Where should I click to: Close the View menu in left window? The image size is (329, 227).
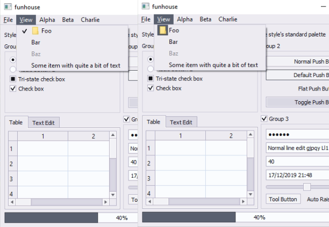(x=26, y=20)
